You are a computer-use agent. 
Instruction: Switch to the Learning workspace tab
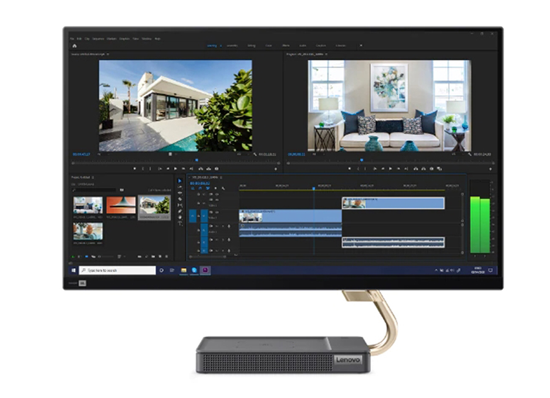coord(212,46)
